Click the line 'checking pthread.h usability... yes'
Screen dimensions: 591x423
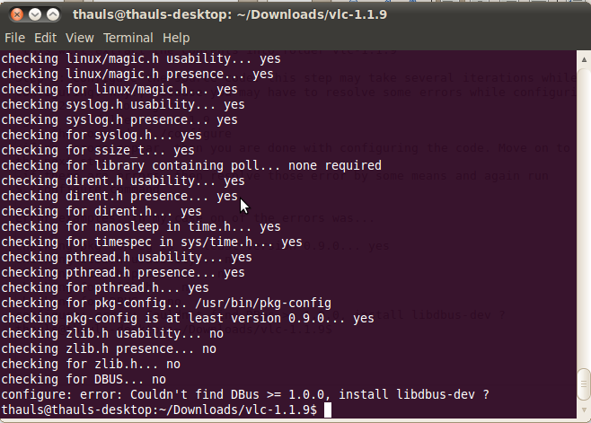127,257
